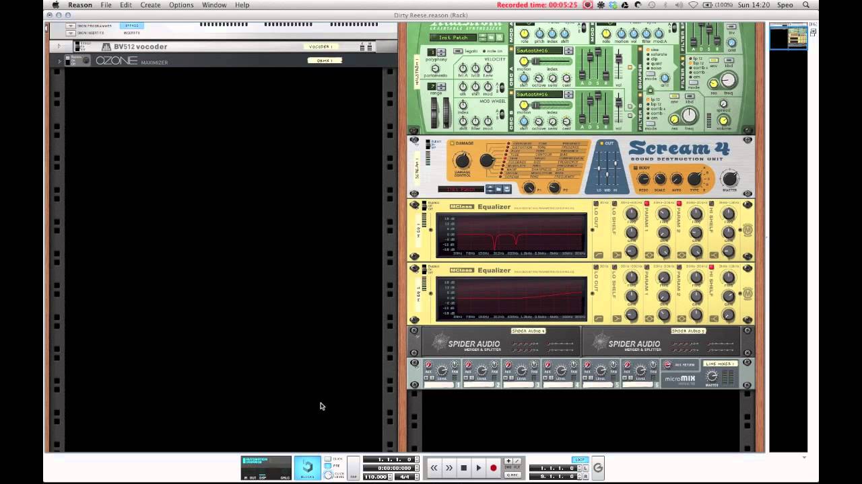Viewport: 862px width, 484px height.
Task: Toggle the Pre-count checkbox
Action: 328,466
